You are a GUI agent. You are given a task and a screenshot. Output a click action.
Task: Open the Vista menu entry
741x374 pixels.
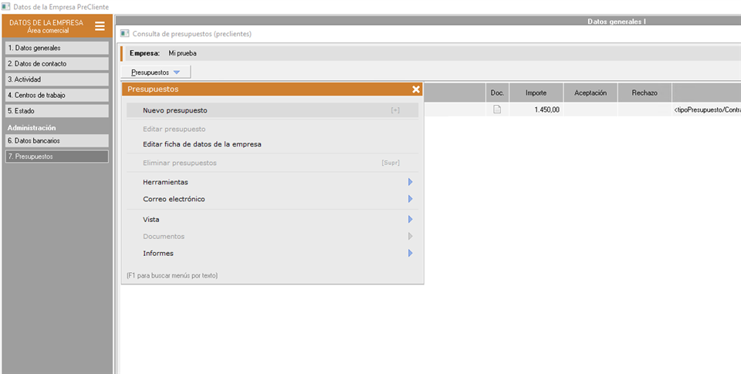click(x=272, y=219)
